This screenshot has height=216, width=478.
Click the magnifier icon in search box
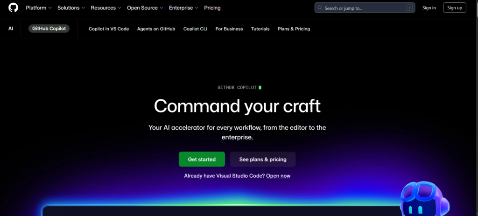point(320,8)
